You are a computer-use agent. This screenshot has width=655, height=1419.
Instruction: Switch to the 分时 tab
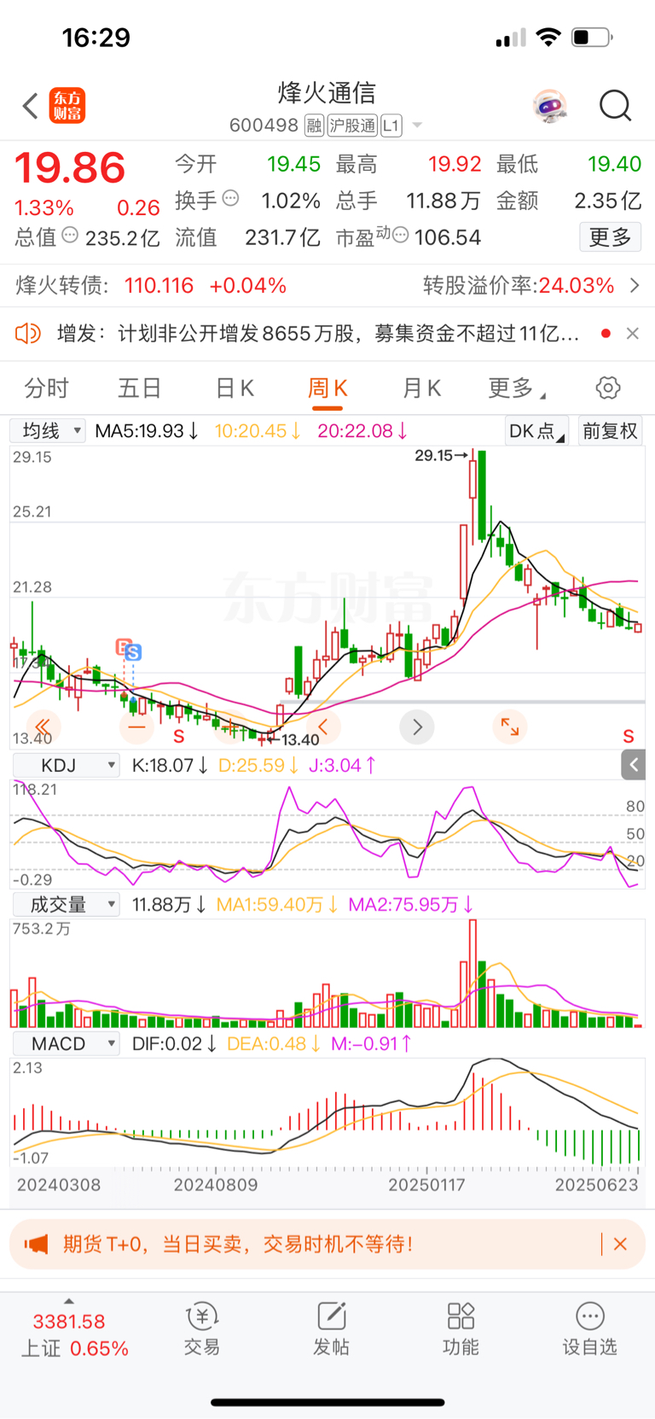46,388
